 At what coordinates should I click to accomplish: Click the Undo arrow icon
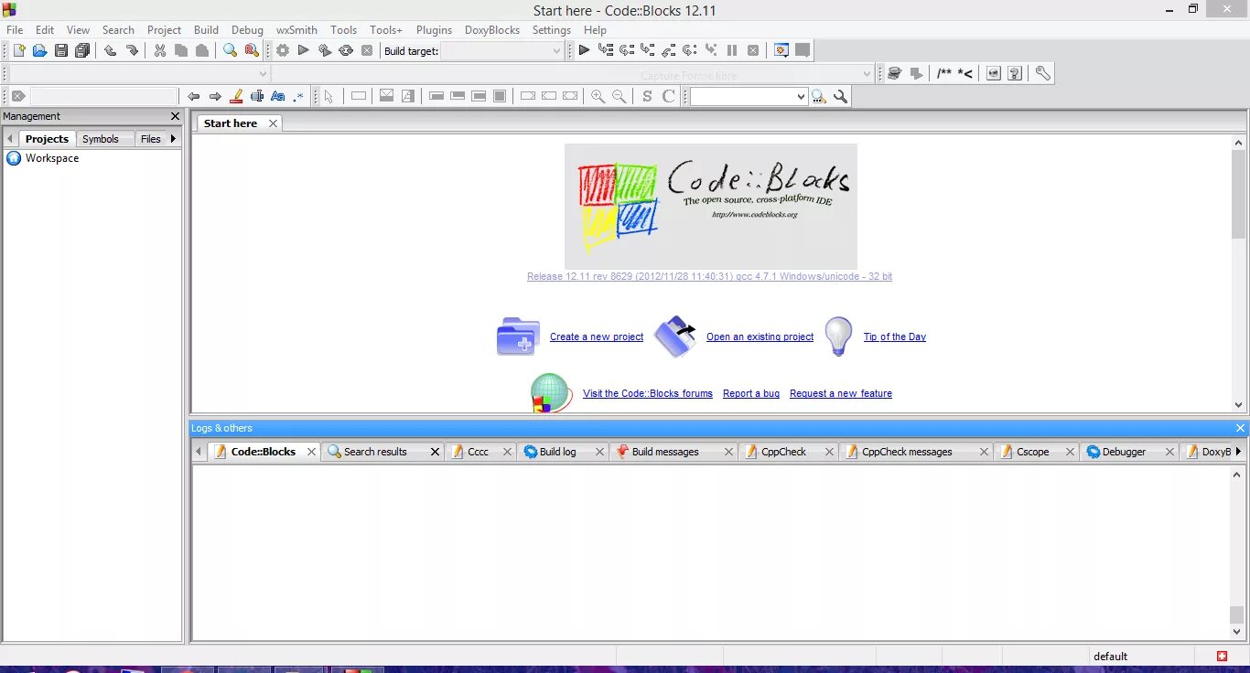click(111, 50)
